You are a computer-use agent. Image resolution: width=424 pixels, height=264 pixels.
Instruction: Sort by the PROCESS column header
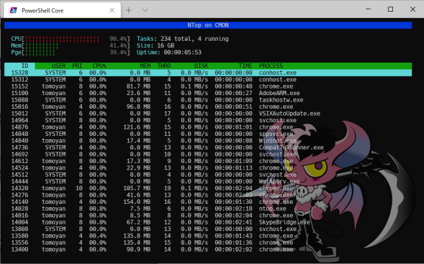[x=271, y=66]
